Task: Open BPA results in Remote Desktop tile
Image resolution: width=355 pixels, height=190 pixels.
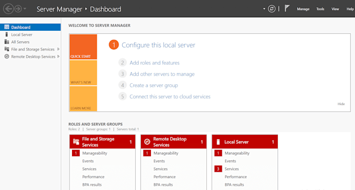Action: (x=163, y=185)
